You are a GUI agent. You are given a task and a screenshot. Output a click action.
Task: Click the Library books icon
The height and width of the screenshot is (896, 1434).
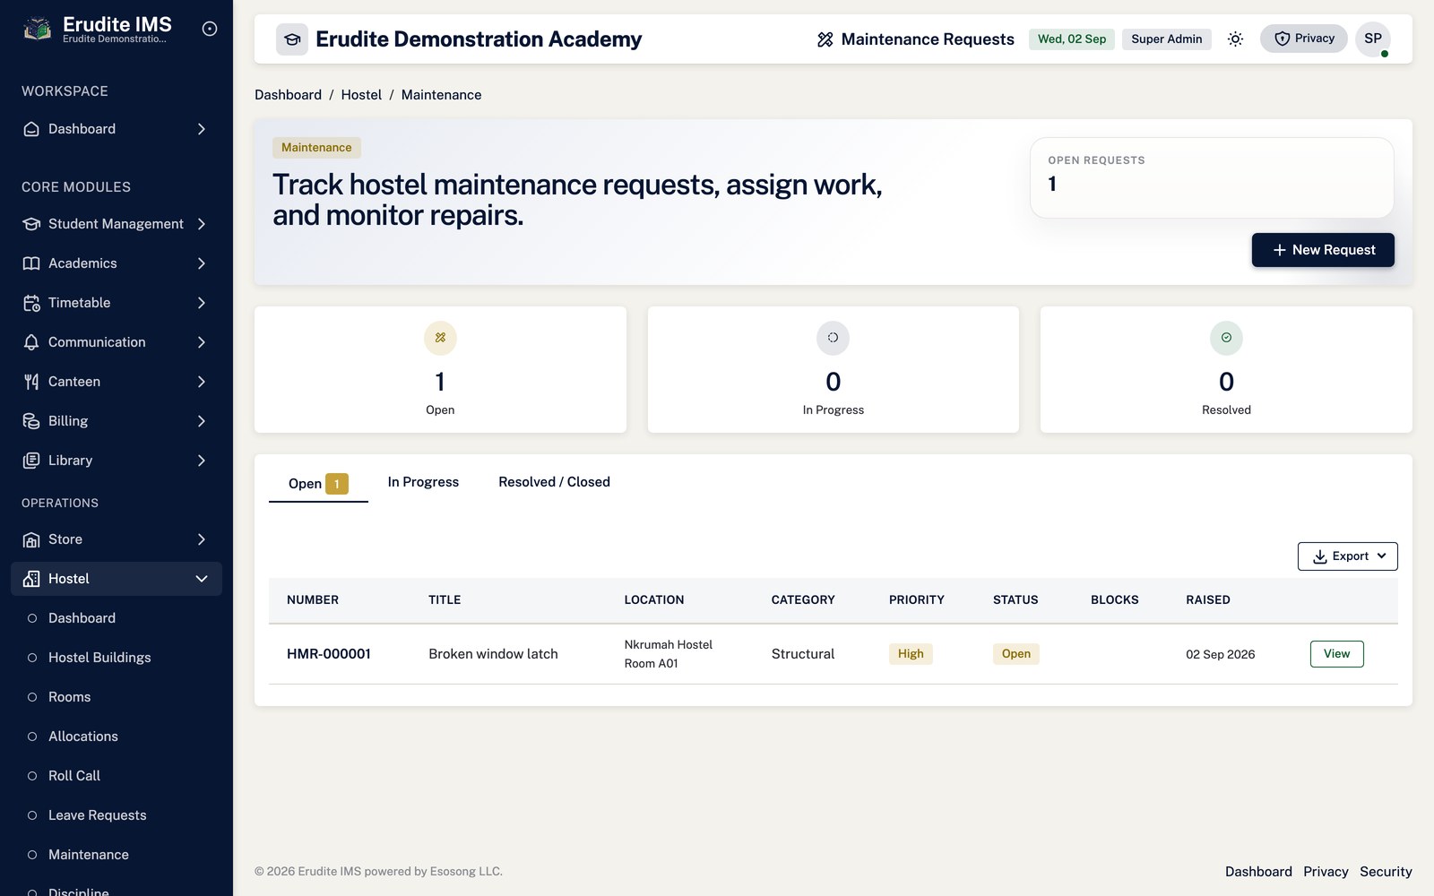pos(31,461)
